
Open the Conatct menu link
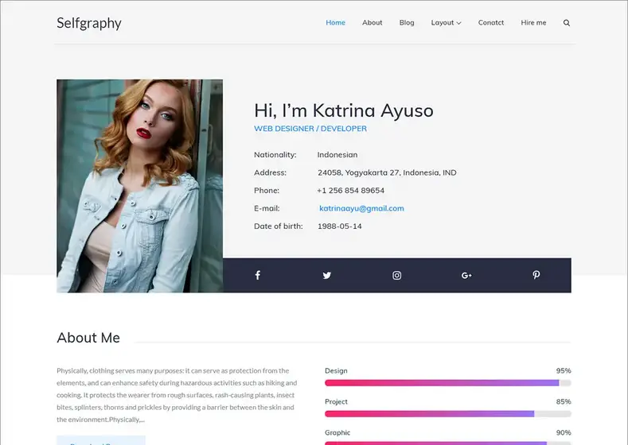click(x=490, y=23)
